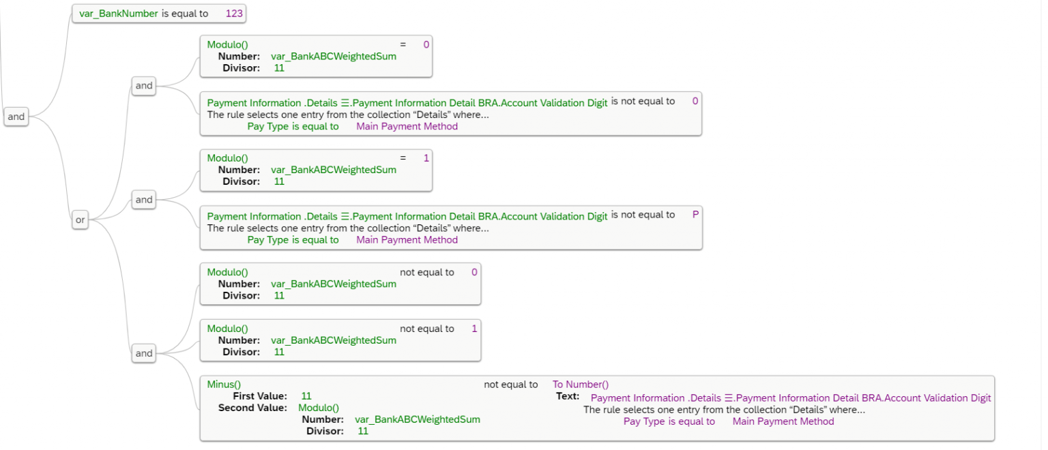Click the Modulo() function in the 'not equal to 1' rule
The image size is (1048, 450).
[227, 328]
